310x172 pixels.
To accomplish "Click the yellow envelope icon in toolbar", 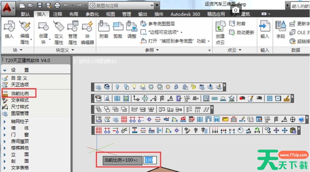I will [225, 119].
